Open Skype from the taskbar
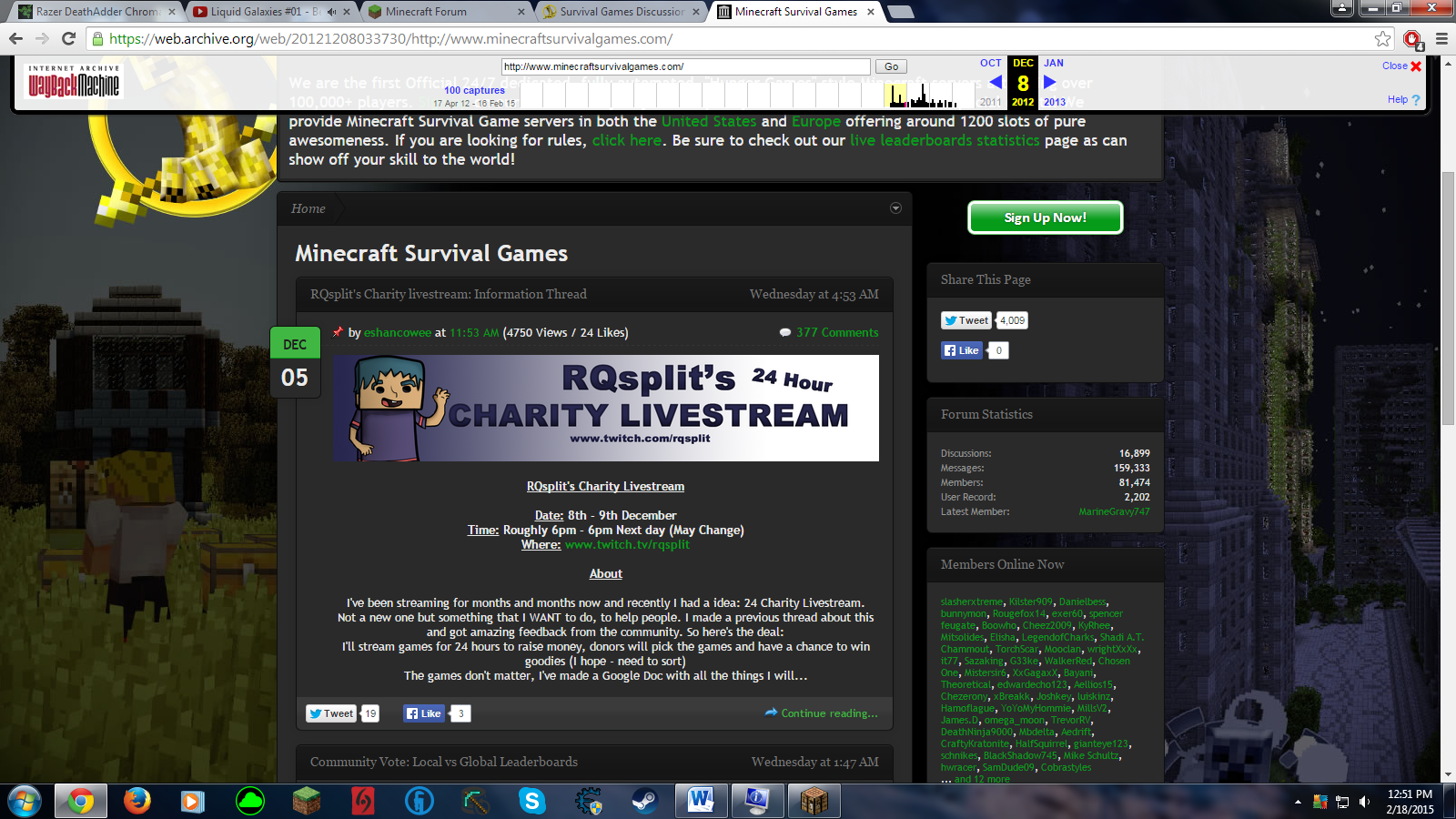Viewport: 1456px width, 819px height. (531, 801)
